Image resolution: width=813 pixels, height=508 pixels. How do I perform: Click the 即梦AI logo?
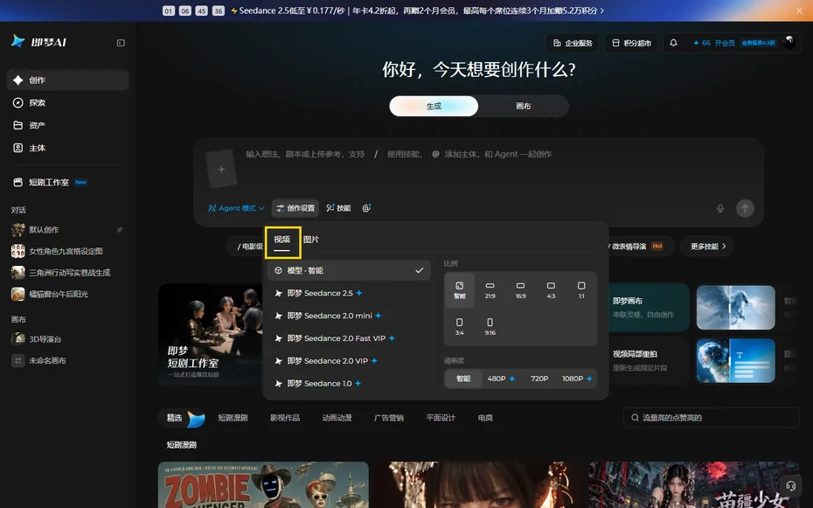coord(39,42)
